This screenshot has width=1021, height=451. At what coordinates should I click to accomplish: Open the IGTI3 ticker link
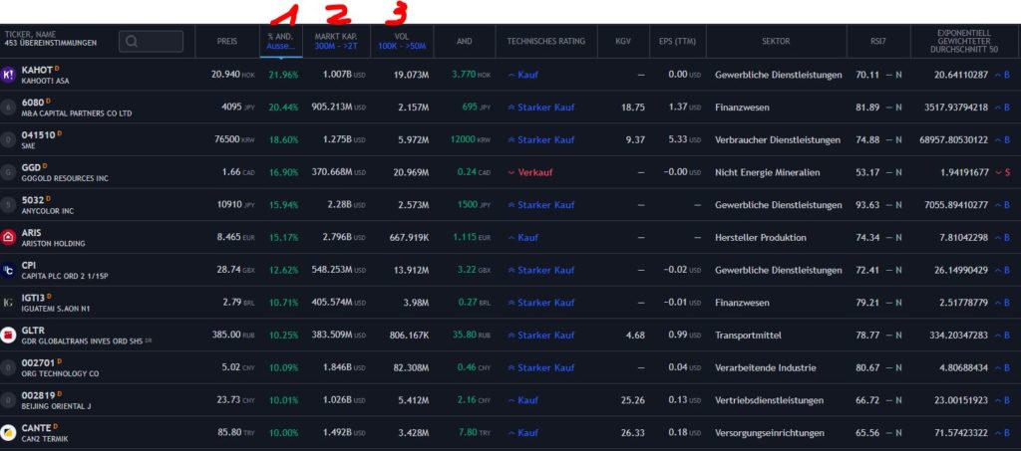[x=33, y=299]
